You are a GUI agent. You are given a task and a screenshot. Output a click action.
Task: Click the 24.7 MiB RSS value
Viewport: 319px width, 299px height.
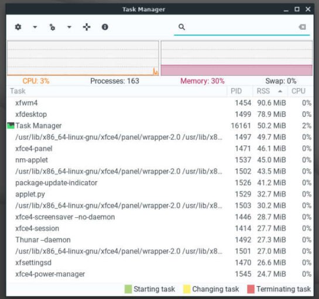pos(272,274)
